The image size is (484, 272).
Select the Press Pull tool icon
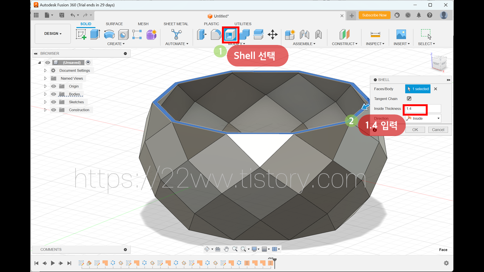(x=202, y=35)
